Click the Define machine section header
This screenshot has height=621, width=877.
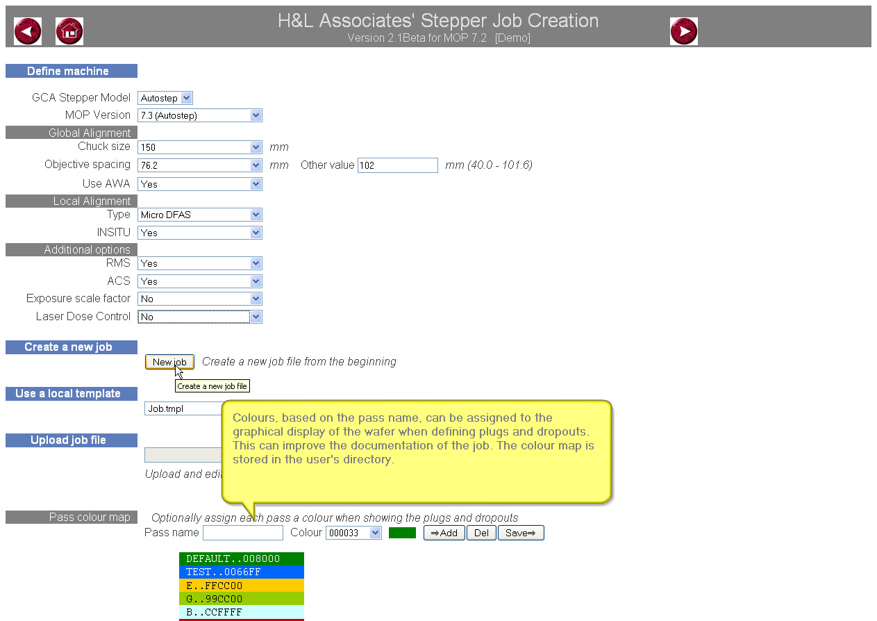[72, 71]
